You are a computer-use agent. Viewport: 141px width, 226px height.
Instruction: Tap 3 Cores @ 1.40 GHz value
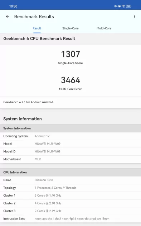click(x=48, y=196)
